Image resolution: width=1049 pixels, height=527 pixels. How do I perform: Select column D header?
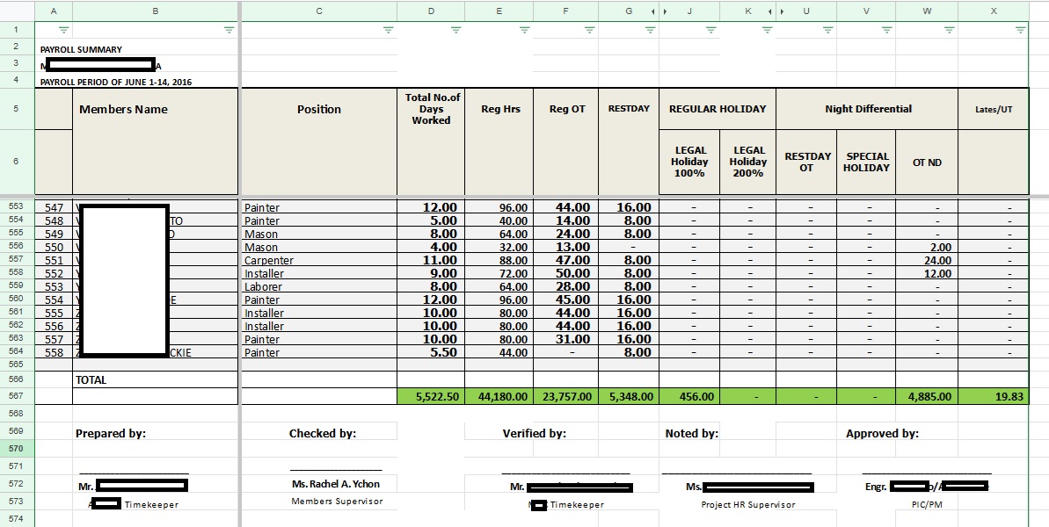point(431,11)
